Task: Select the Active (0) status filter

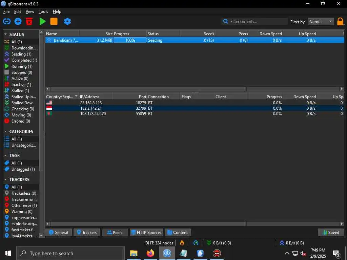Action: 21,79
